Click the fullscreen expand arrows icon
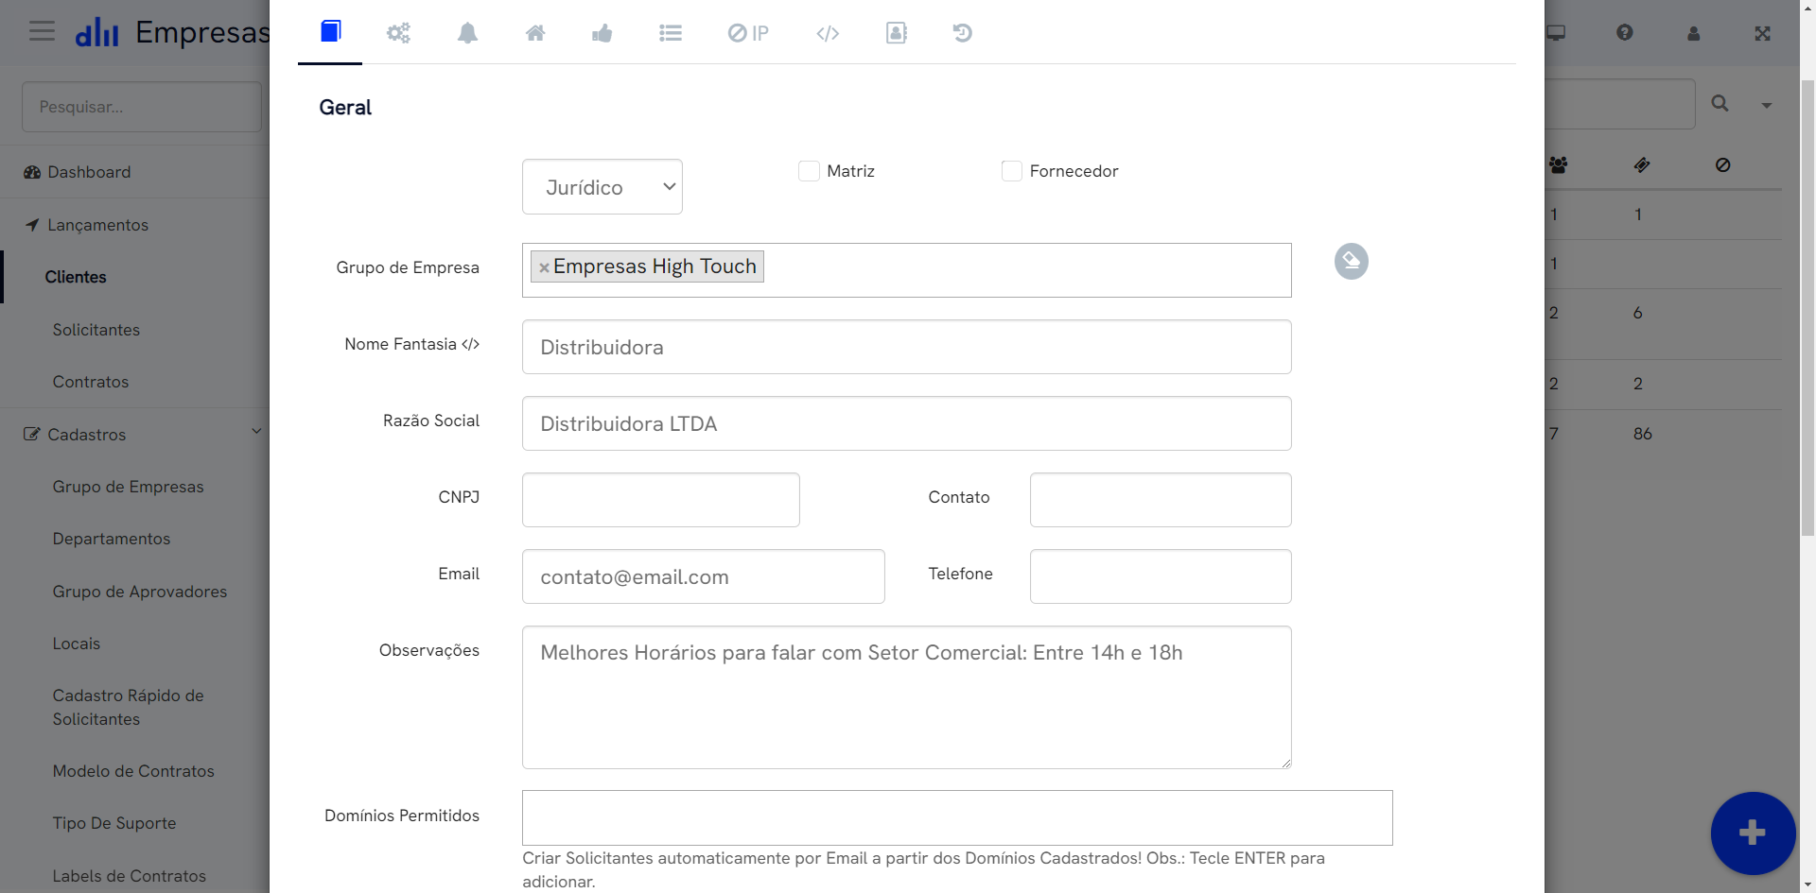The width and height of the screenshot is (1816, 893). [x=1763, y=33]
